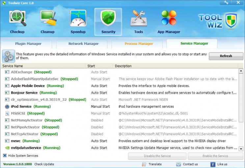Viewport: 245px width, 168px height.
Task: Click the Bonjour Service row icon
Action: click(x=7, y=93)
